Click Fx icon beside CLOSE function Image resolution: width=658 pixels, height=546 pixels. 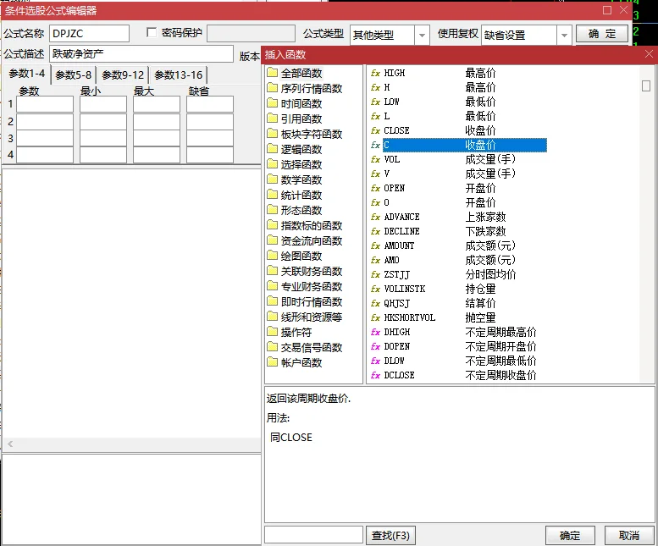376,130
